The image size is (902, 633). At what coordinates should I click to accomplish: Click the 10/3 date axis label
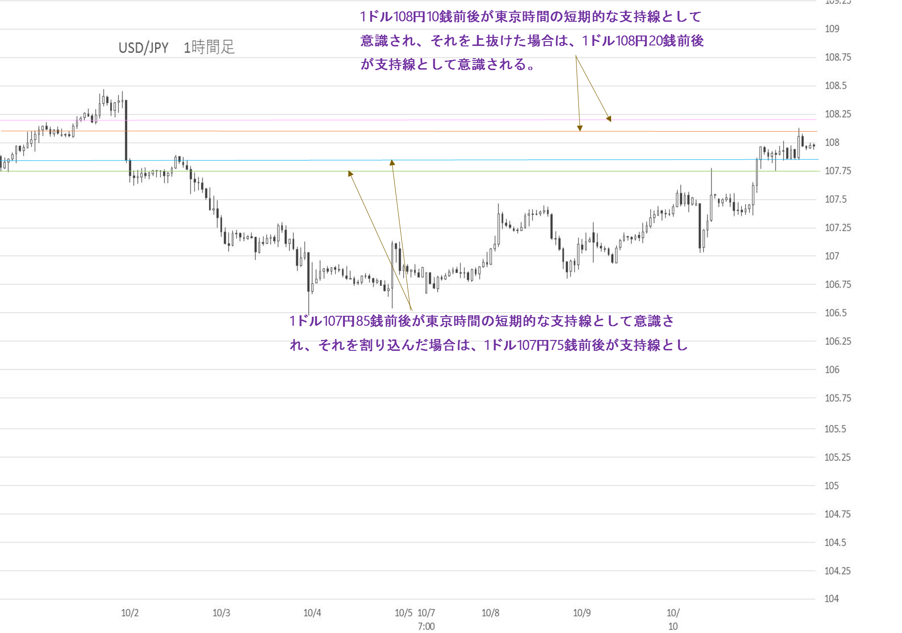pyautogui.click(x=221, y=613)
